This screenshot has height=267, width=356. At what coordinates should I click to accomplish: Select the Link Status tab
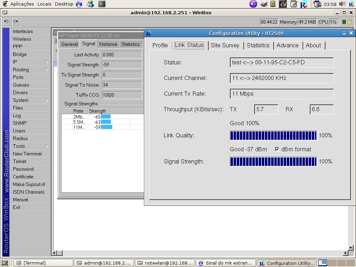189,45
